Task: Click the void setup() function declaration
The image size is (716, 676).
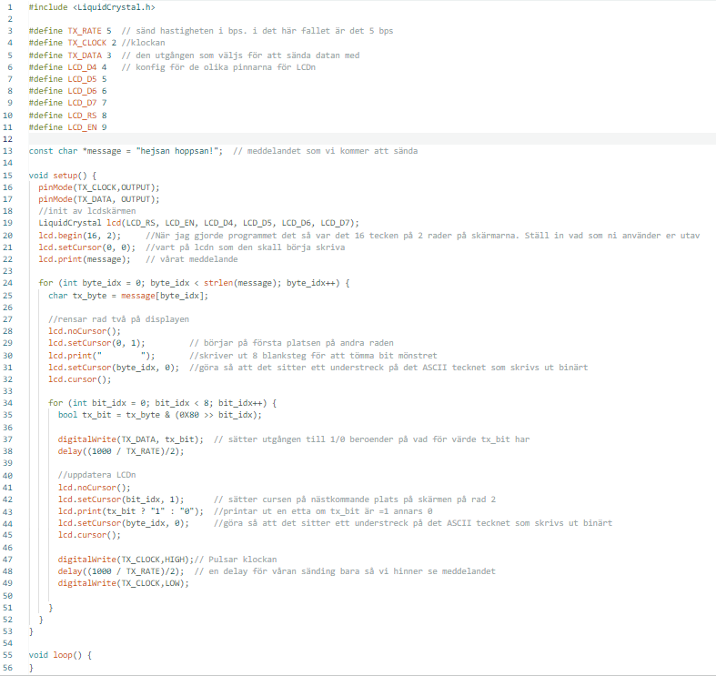Action: 62,175
